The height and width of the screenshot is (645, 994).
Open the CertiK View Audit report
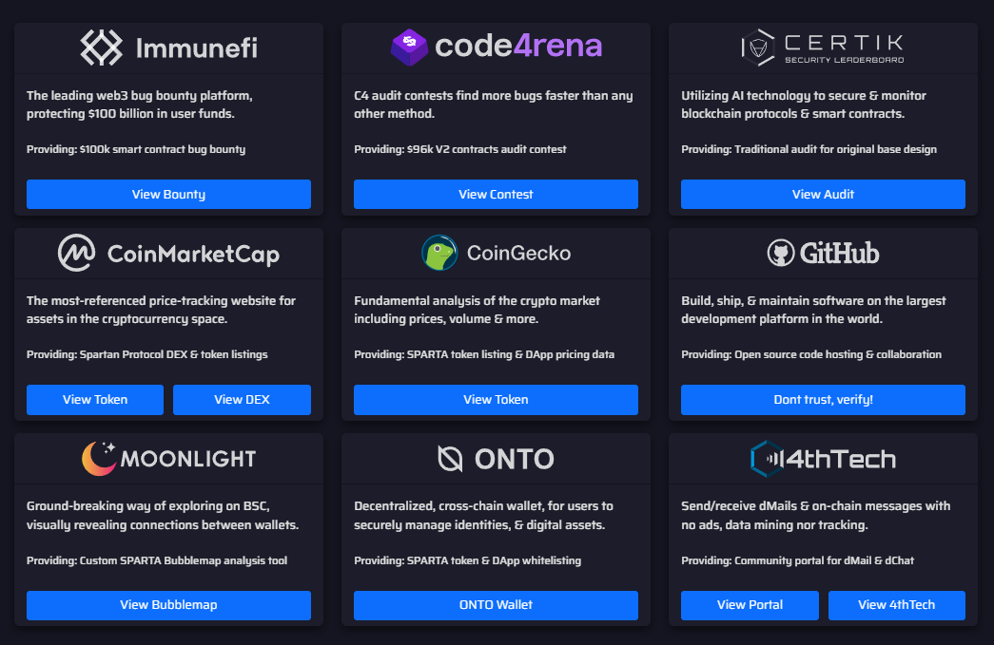pyautogui.click(x=822, y=194)
